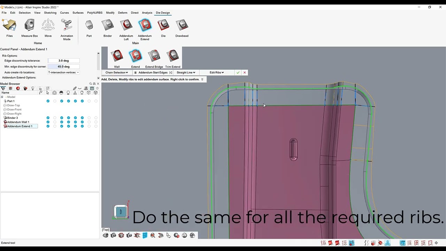Toggle last empty circle for Part 1

tap(96, 101)
